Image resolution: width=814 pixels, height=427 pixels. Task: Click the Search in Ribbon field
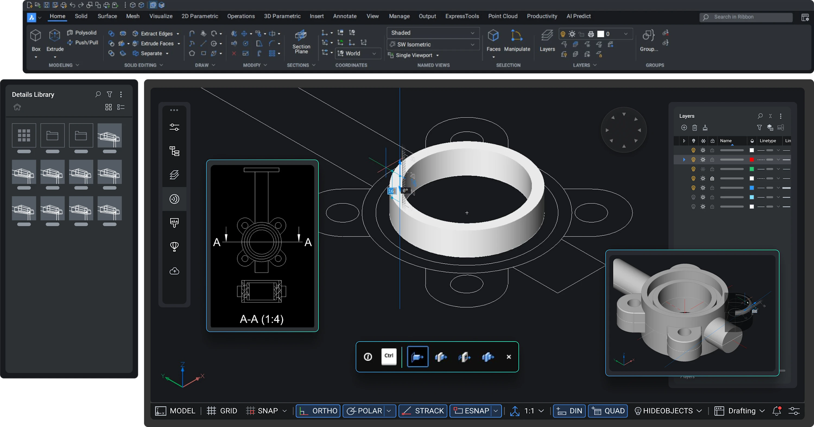[x=746, y=17]
